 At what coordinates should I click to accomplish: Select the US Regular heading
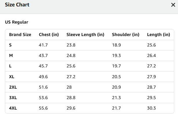(x=17, y=22)
